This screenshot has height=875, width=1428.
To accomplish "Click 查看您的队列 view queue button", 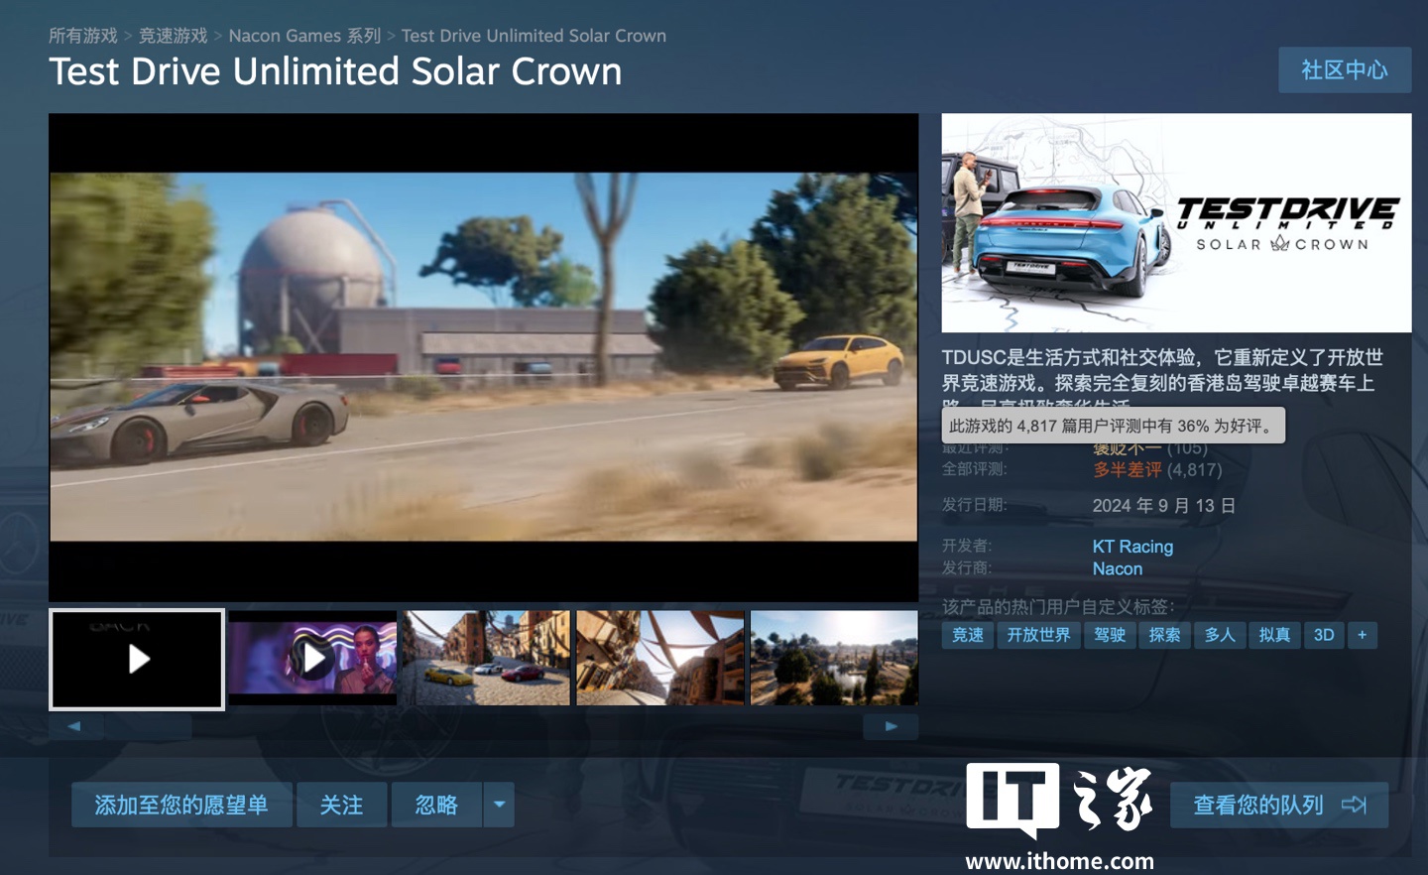I will pyautogui.click(x=1279, y=805).
